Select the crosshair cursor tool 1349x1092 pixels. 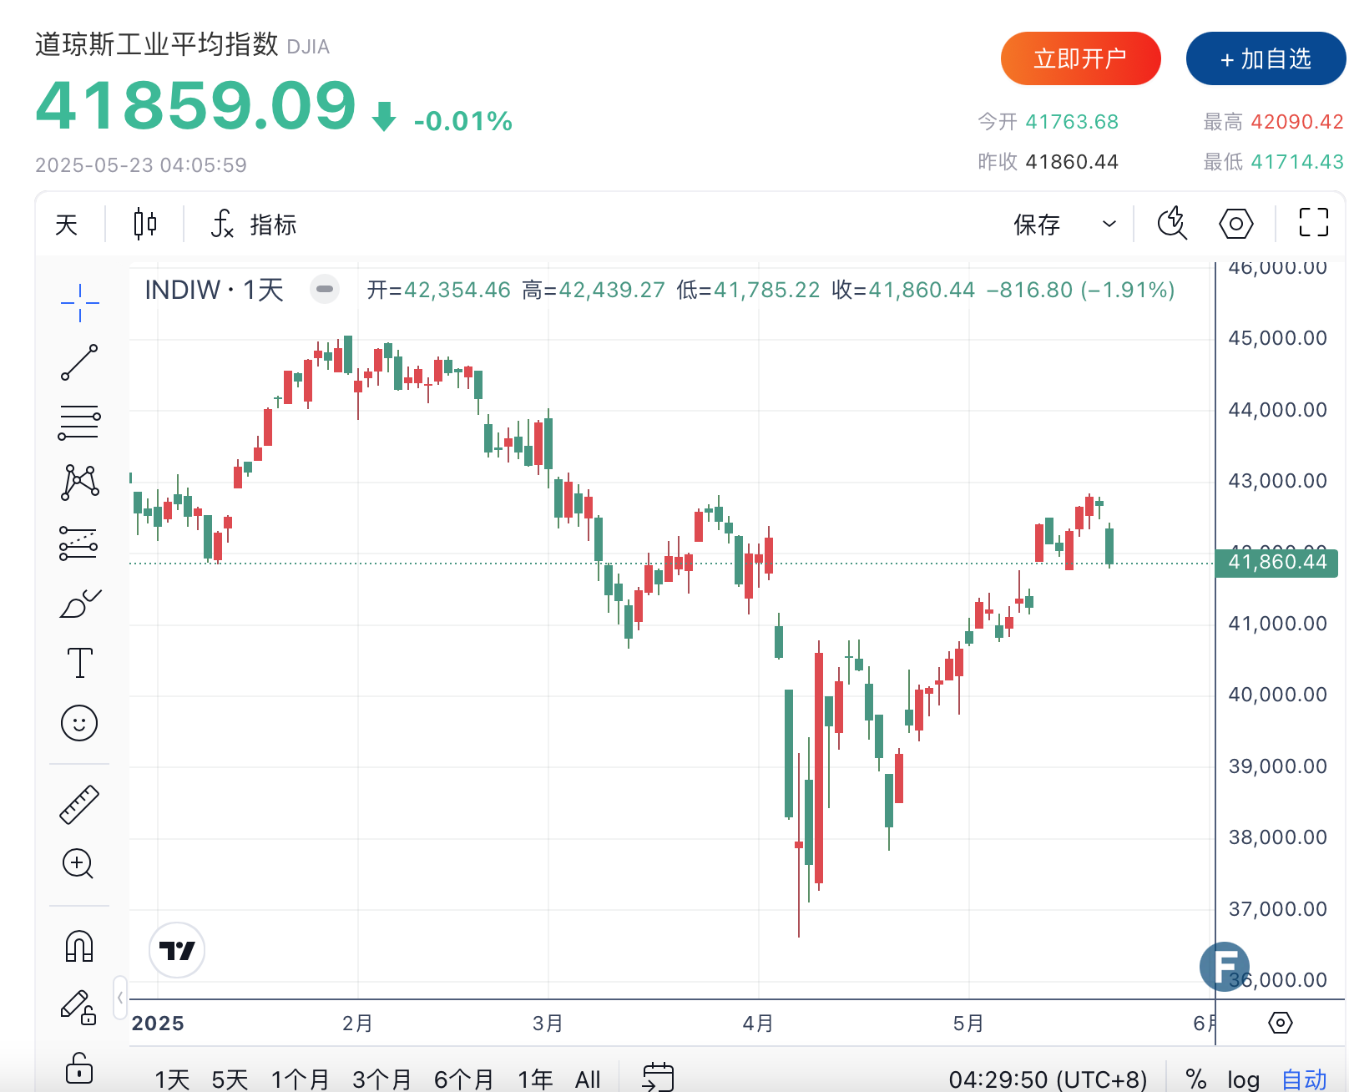(x=79, y=302)
